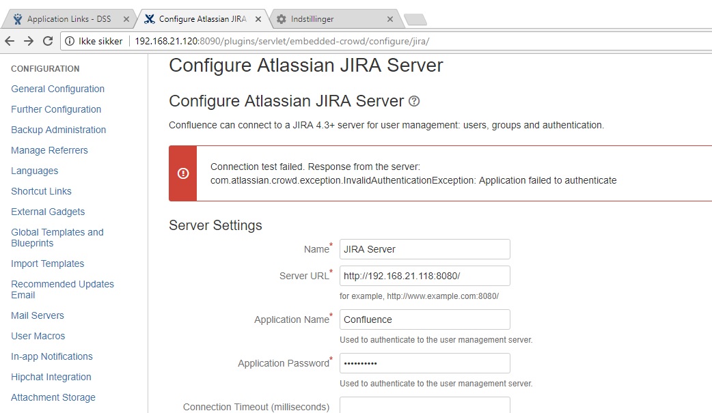Click the site info icon by Ikke sikker
The width and height of the screenshot is (712, 413).
(70, 41)
